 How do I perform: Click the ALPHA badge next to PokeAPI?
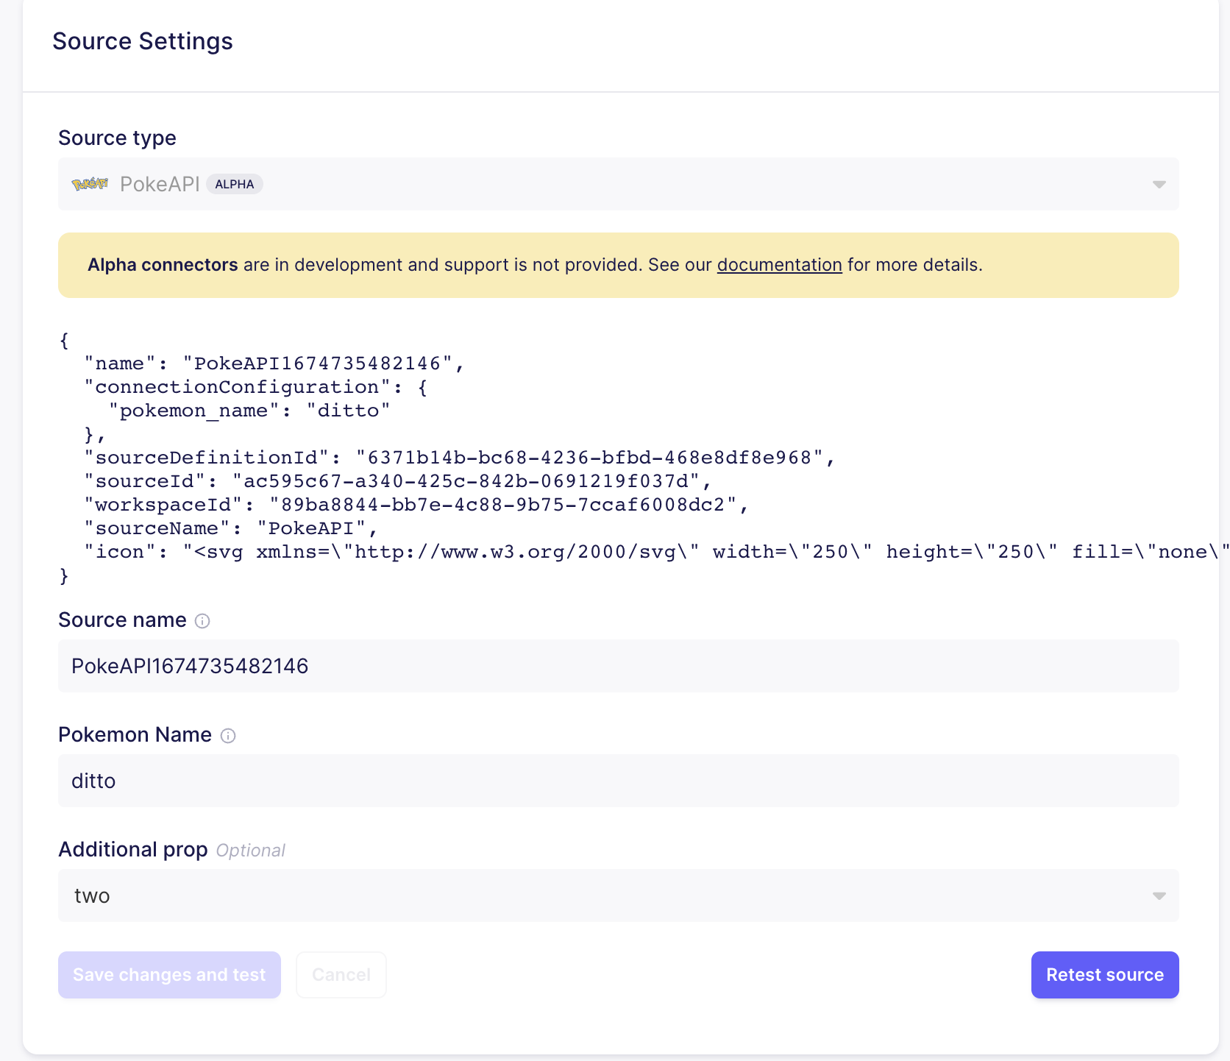coord(234,184)
